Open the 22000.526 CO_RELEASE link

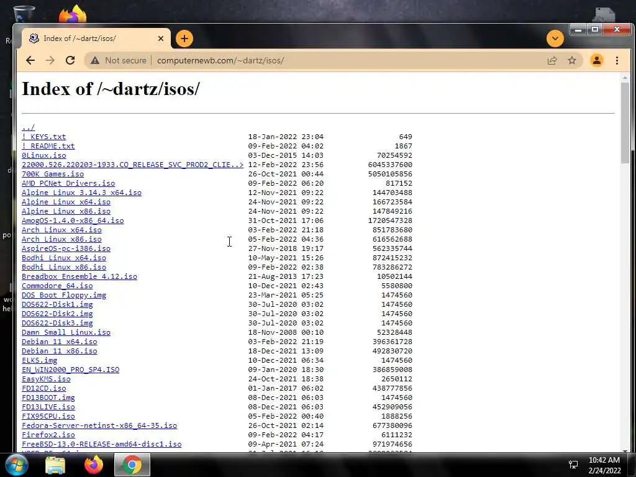(133, 165)
